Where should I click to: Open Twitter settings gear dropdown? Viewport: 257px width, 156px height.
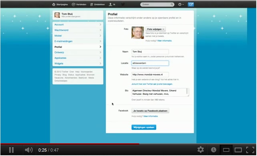(x=181, y=4)
